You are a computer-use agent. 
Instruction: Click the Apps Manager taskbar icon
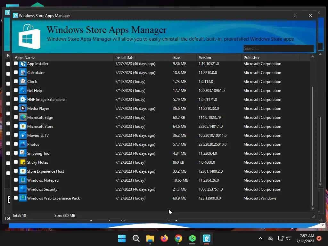pos(207,238)
